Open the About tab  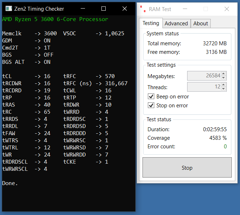(x=200, y=24)
